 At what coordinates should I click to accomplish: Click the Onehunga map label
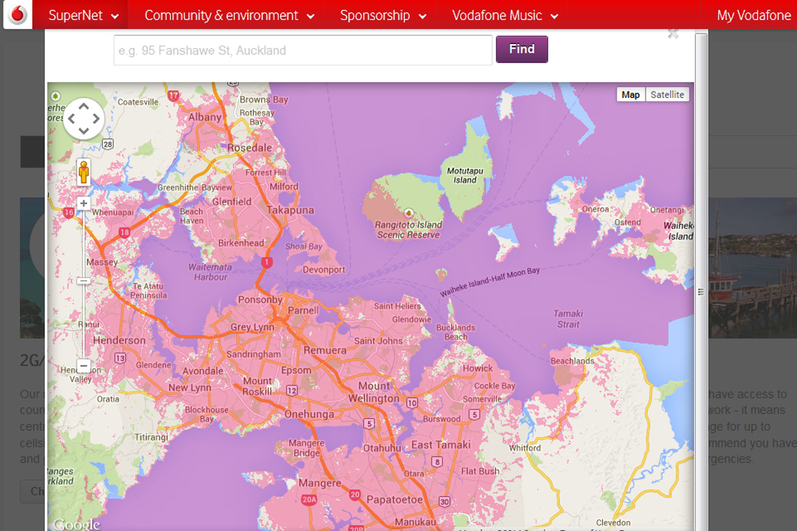(309, 414)
